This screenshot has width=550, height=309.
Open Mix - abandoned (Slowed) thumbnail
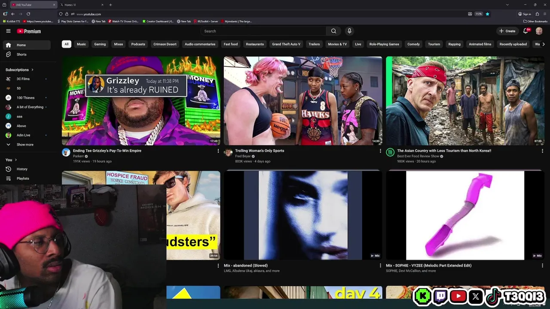(x=303, y=215)
